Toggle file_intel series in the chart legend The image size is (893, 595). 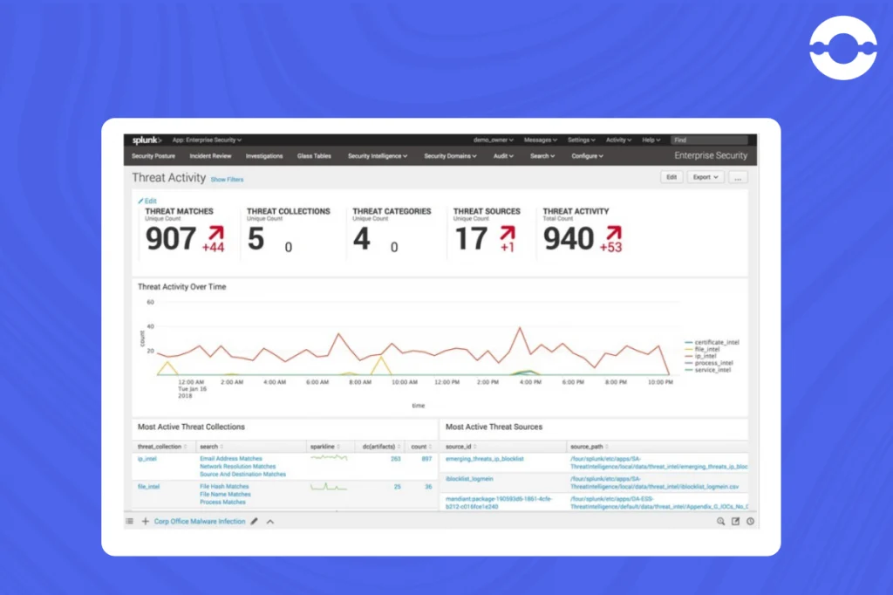point(702,349)
